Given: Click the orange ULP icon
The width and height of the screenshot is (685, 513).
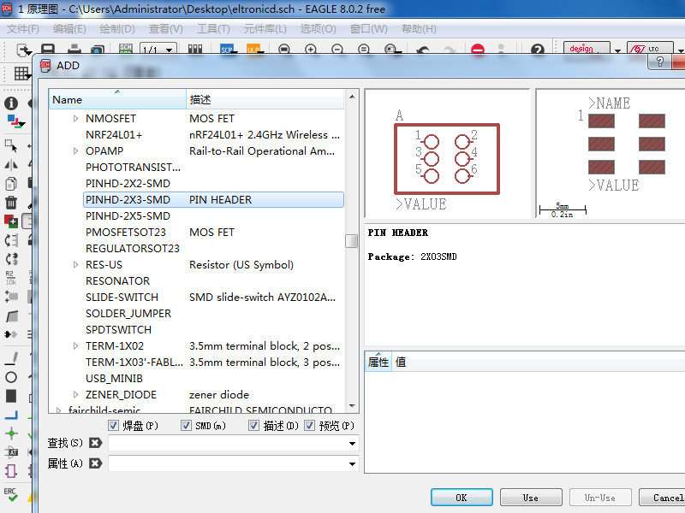Looking at the screenshot, I should coord(253,50).
